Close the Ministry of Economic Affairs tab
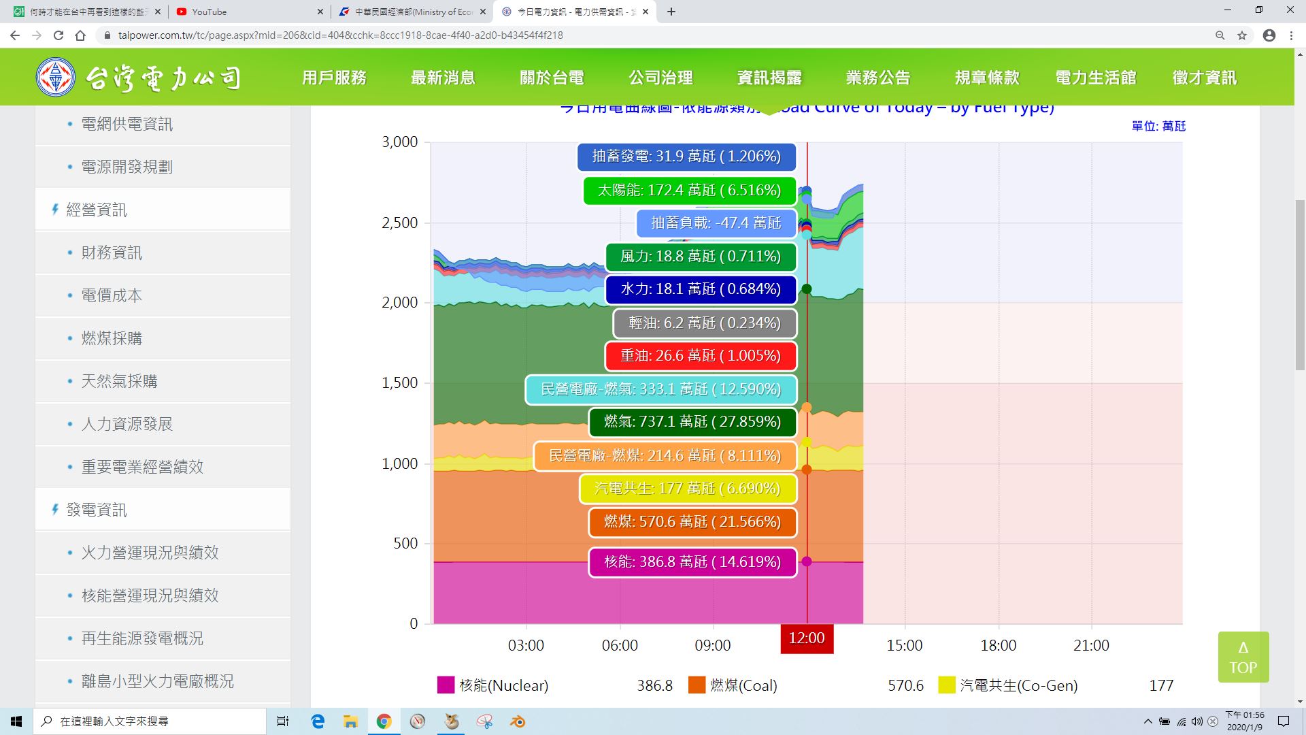1306x735 pixels. point(483,12)
